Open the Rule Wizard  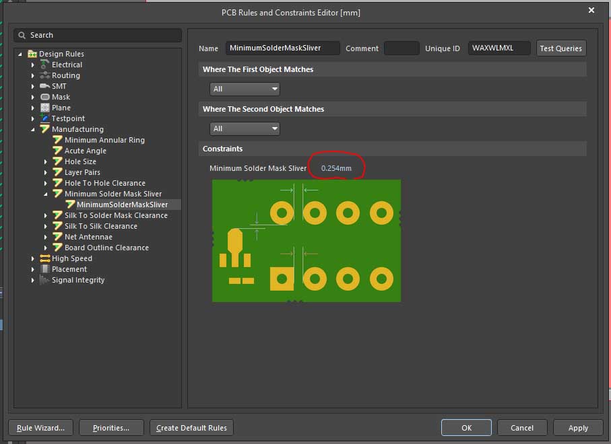tap(40, 428)
